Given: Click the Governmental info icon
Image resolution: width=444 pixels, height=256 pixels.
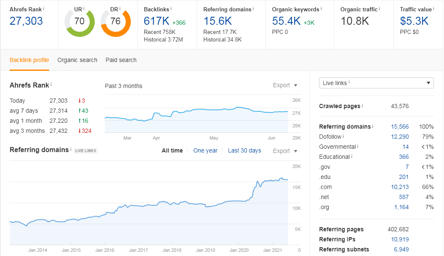Looking at the screenshot, I should tap(358, 146).
